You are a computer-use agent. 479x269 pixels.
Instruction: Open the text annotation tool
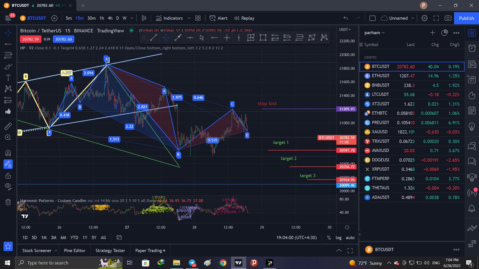click(8, 77)
